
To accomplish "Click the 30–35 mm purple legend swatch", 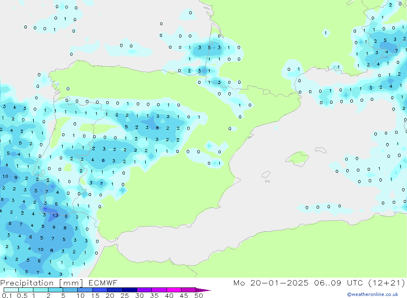I will 144,290.
